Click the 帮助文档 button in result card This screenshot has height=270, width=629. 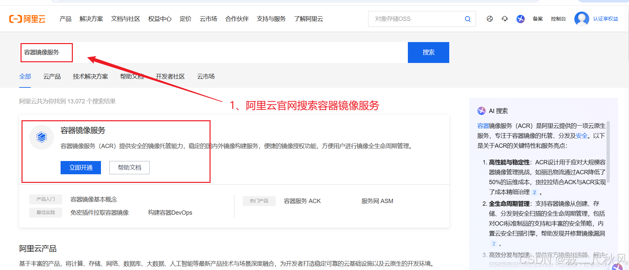(129, 168)
